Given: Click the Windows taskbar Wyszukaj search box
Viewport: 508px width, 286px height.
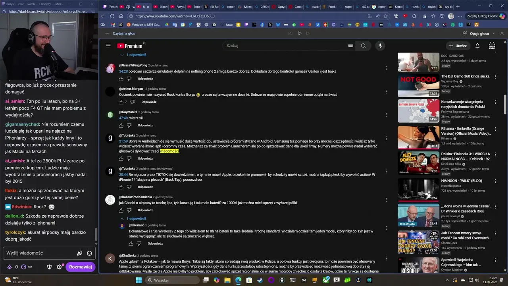Looking at the screenshot, I should pyautogui.click(x=172, y=280).
